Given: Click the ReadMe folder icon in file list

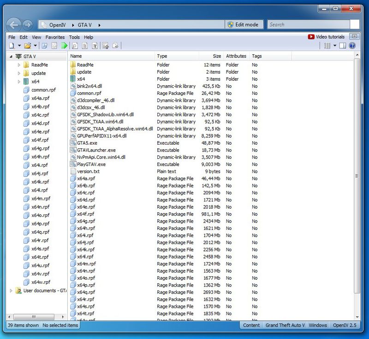Looking at the screenshot, I should point(73,64).
